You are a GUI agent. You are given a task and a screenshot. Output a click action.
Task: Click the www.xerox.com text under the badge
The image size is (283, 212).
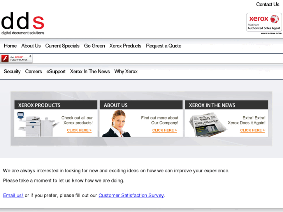click(271, 33)
